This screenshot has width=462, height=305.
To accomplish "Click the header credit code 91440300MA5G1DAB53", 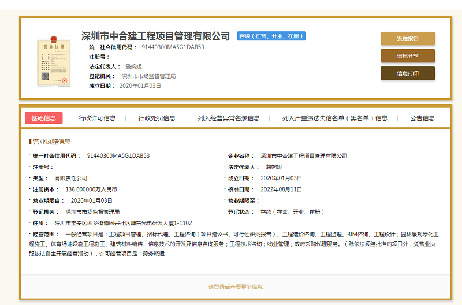I will click(173, 47).
